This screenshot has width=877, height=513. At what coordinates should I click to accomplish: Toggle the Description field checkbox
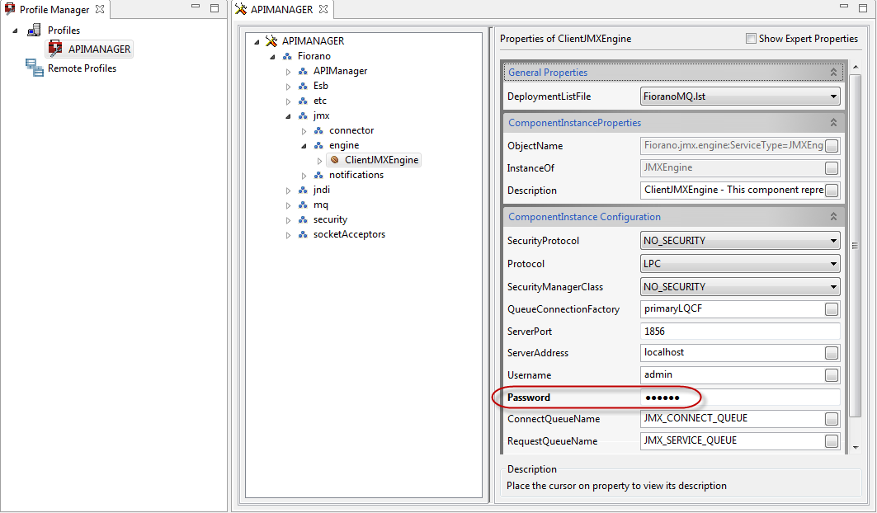[x=832, y=191]
